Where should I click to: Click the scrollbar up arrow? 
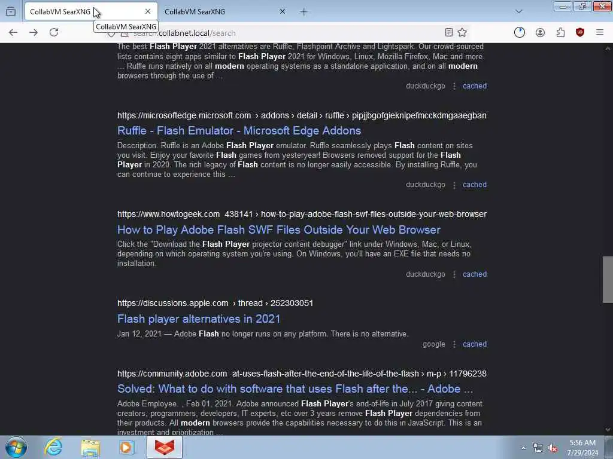pyautogui.click(x=608, y=48)
